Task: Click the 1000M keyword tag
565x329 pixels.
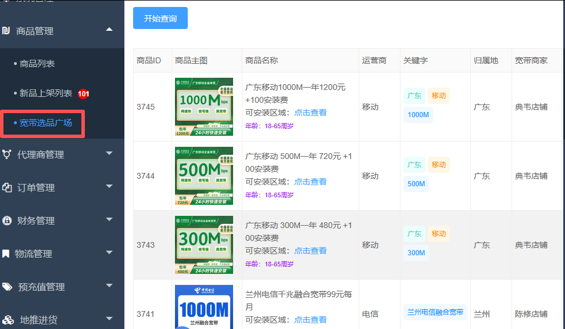Action: (418, 115)
